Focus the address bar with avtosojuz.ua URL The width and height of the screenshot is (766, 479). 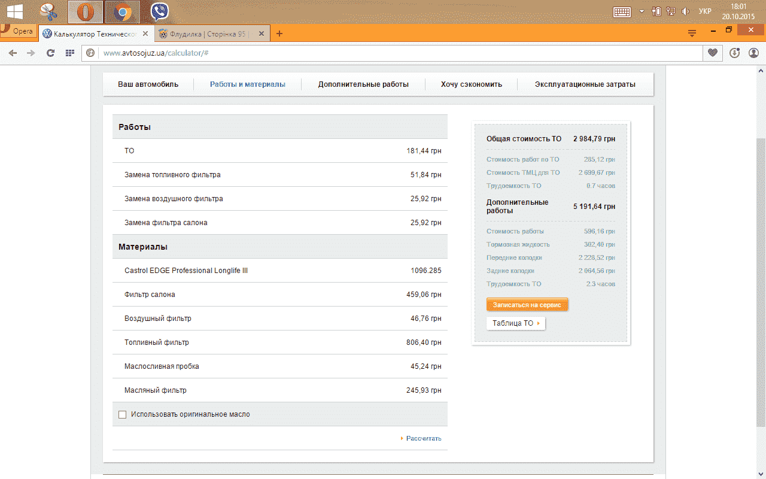[392, 53]
